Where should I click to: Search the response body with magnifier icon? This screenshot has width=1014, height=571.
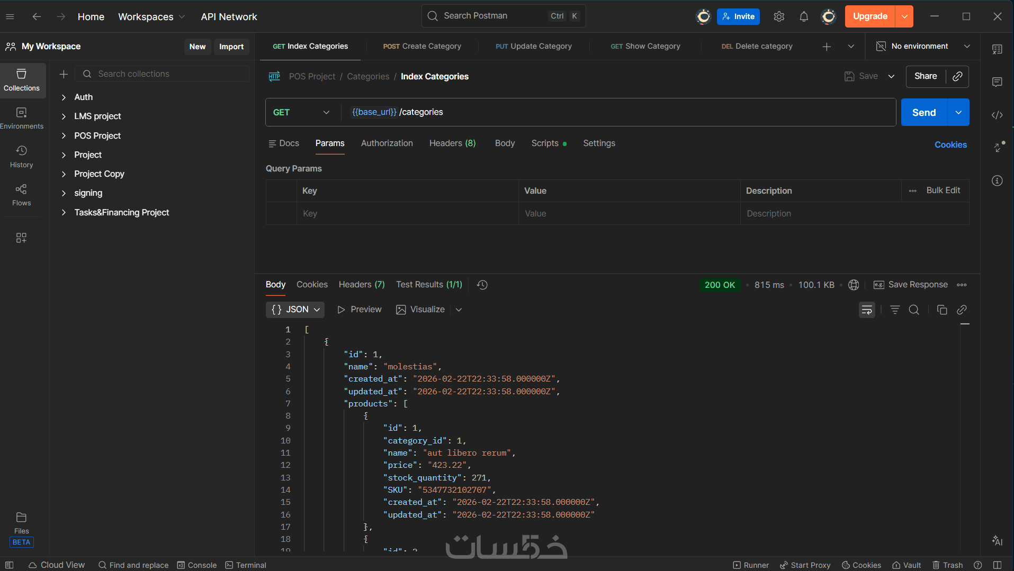click(x=914, y=310)
